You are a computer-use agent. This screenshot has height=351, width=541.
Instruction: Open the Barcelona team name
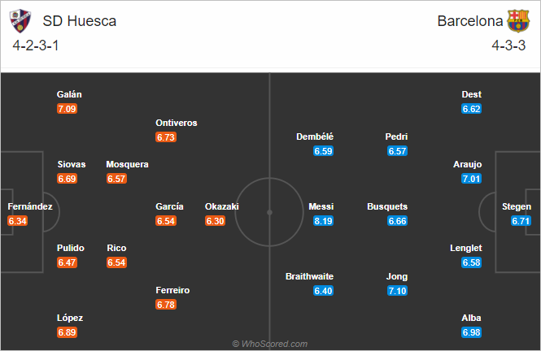coord(470,21)
